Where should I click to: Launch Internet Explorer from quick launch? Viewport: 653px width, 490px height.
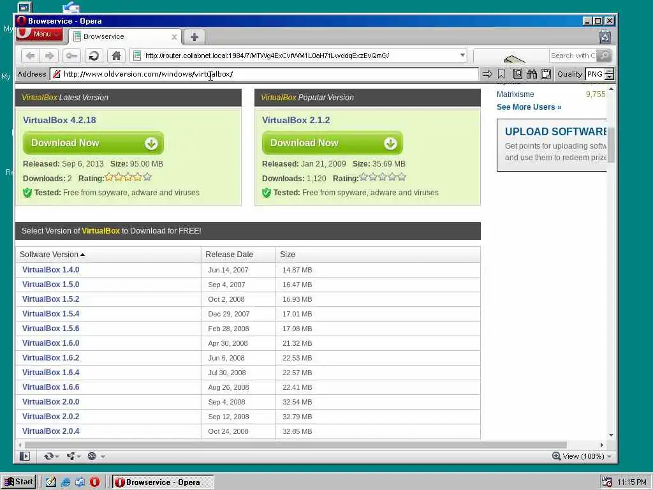click(66, 482)
